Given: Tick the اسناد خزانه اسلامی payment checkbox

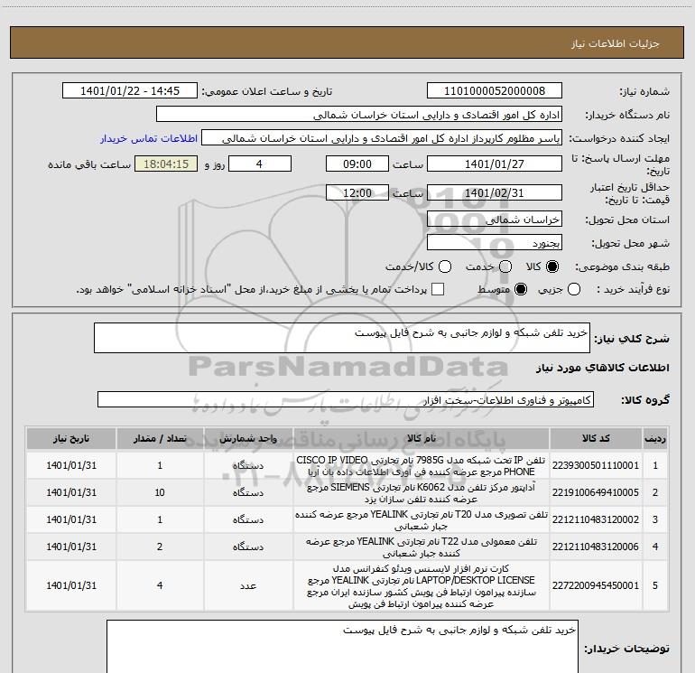Looking at the screenshot, I should pos(438,289).
